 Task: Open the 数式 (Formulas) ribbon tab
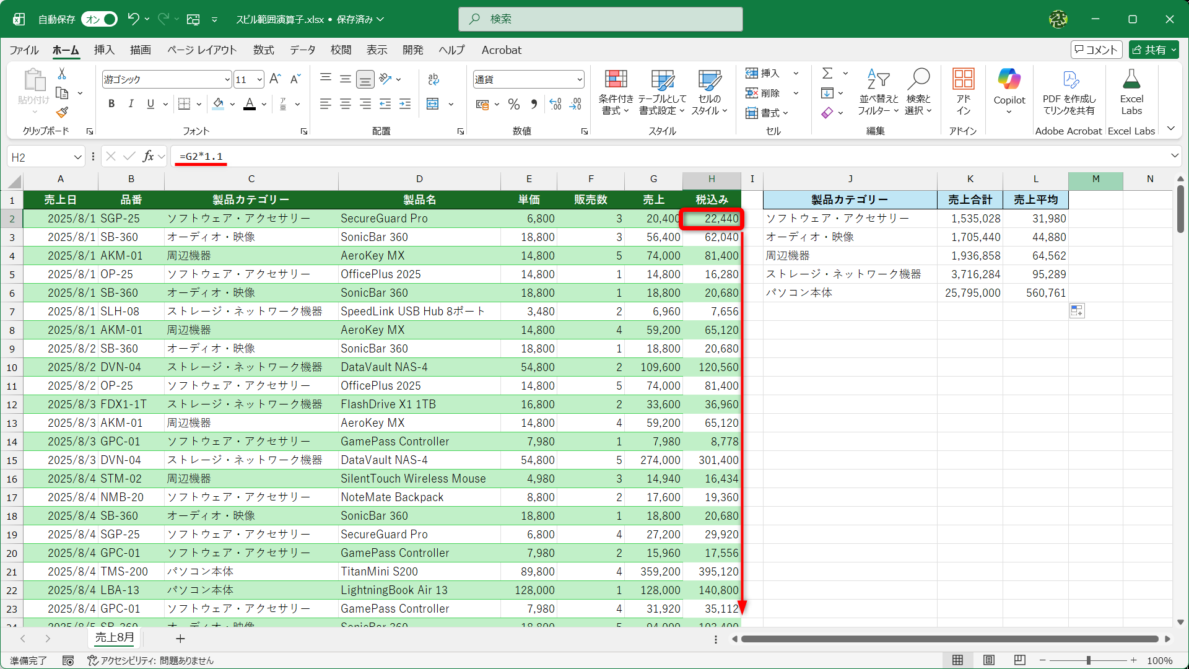[x=263, y=50]
